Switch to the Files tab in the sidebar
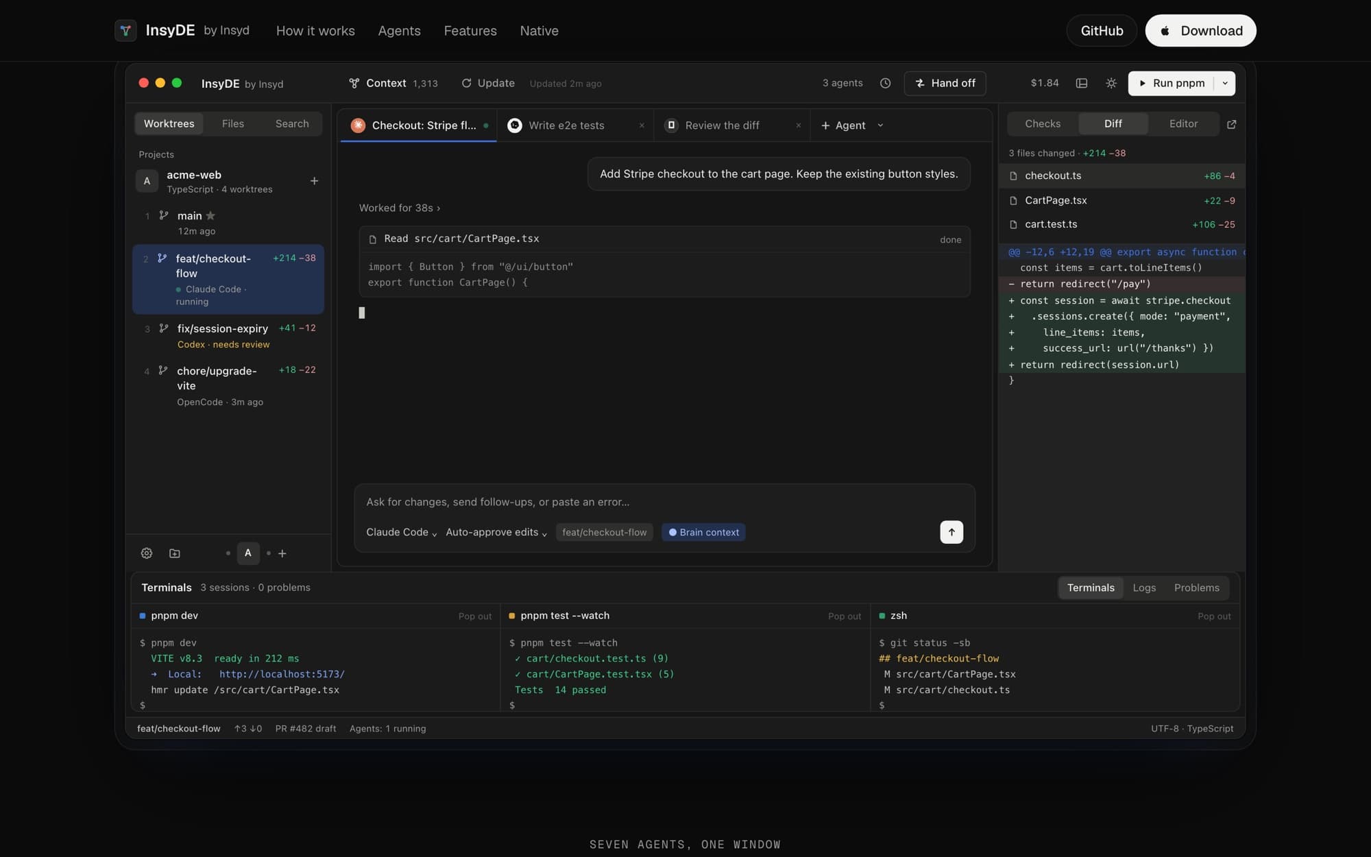 pyautogui.click(x=233, y=123)
